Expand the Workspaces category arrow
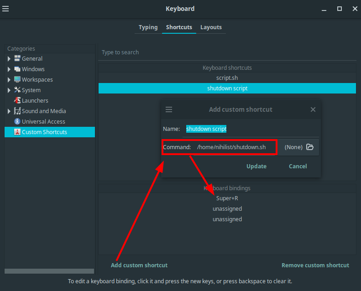The width and height of the screenshot is (361, 291). [9, 80]
